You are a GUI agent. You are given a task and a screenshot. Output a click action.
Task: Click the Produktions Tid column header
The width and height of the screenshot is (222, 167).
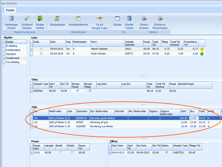pos(191,43)
